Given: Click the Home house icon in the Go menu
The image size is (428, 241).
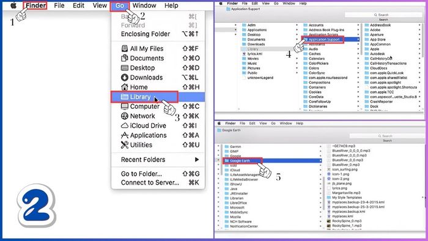Looking at the screenshot, I should click(125, 87).
